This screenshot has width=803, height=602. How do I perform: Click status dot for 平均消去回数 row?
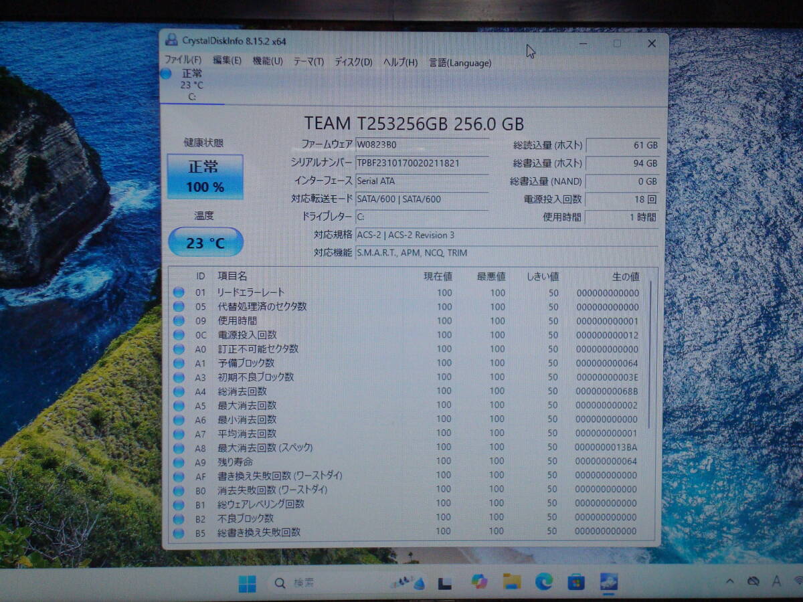pyautogui.click(x=179, y=434)
